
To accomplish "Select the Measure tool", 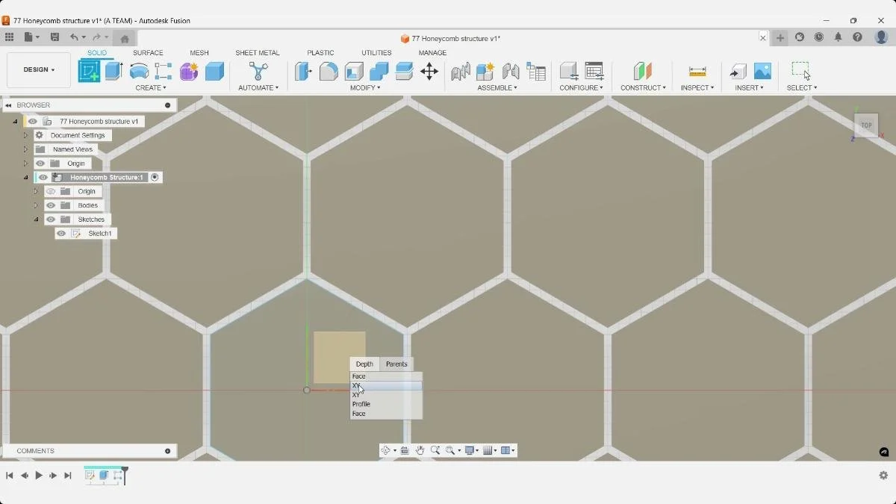I will [x=697, y=71].
